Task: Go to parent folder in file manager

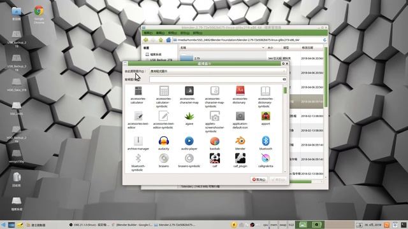Action: click(161, 40)
